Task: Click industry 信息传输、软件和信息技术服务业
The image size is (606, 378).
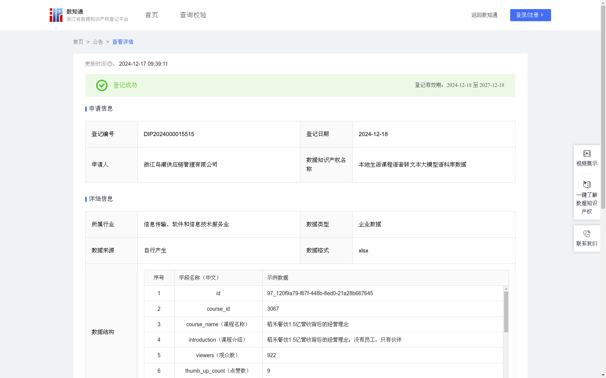Action: pos(186,225)
